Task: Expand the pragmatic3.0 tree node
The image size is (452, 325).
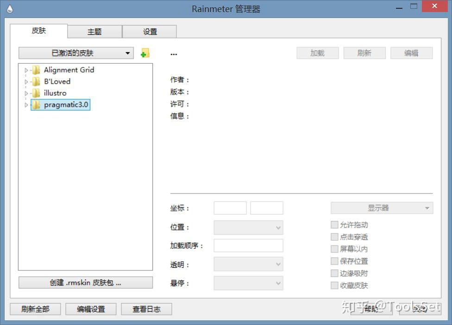Action: (x=26, y=105)
